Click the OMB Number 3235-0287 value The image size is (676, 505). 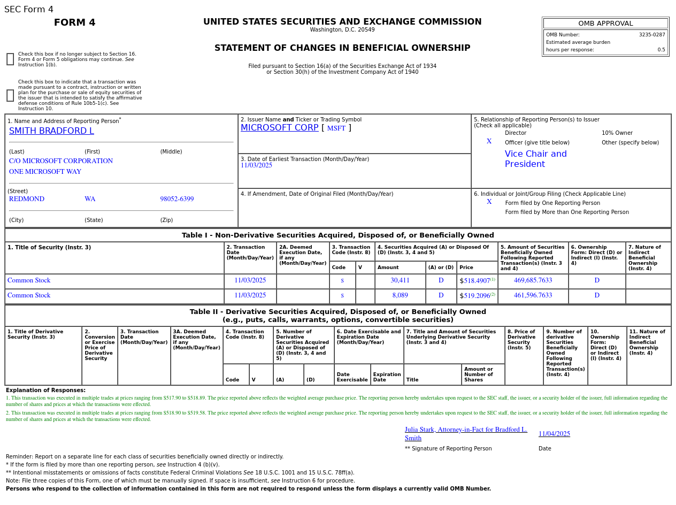651,35
